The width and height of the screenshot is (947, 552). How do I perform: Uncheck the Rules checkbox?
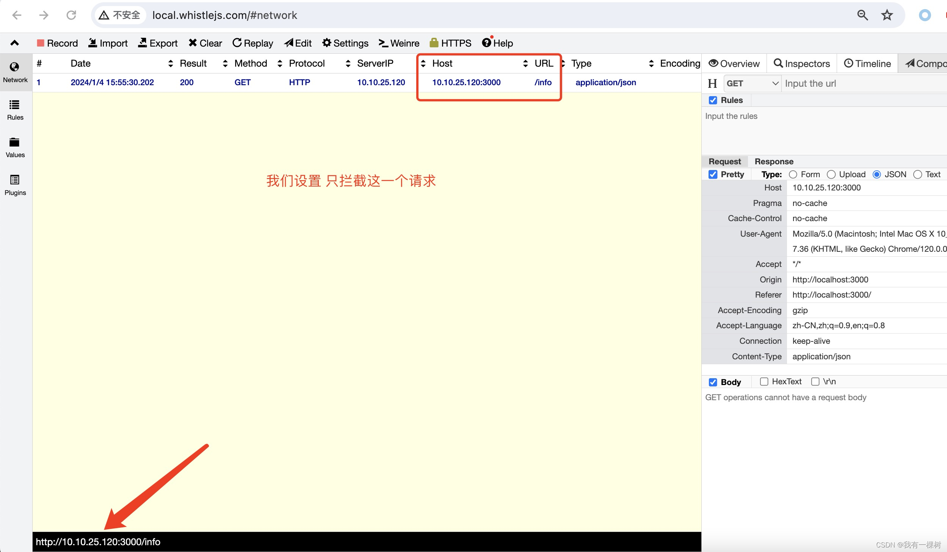[x=713, y=100]
